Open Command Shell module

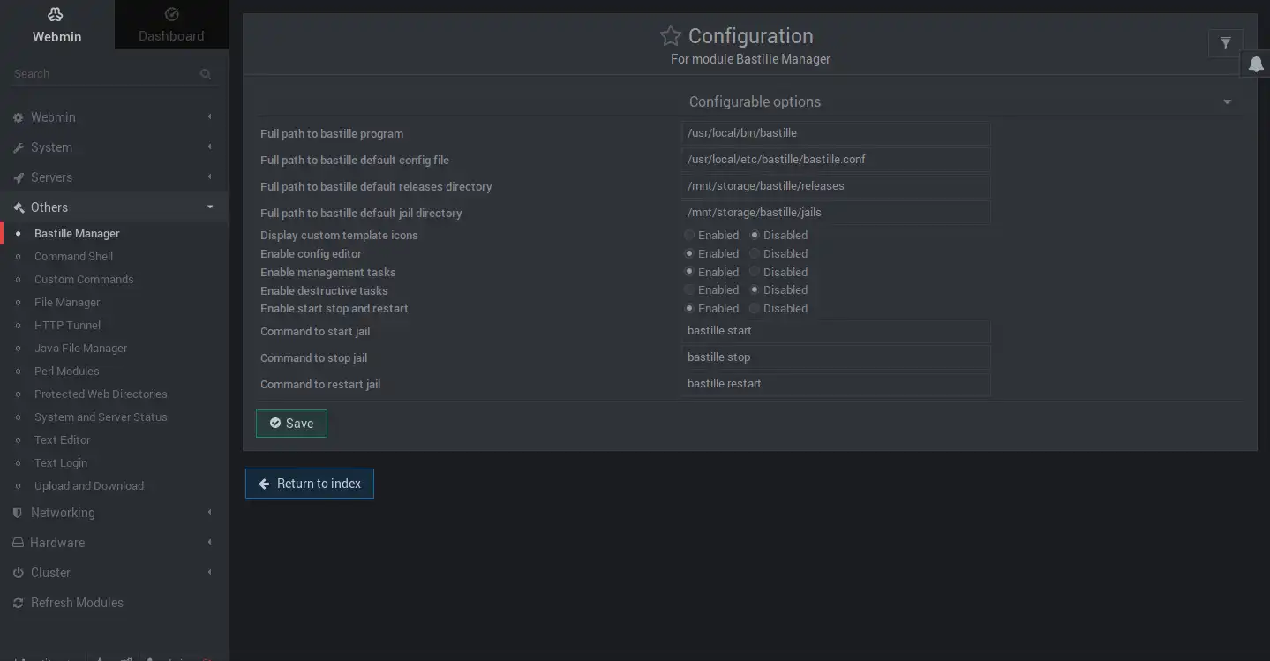pos(73,257)
